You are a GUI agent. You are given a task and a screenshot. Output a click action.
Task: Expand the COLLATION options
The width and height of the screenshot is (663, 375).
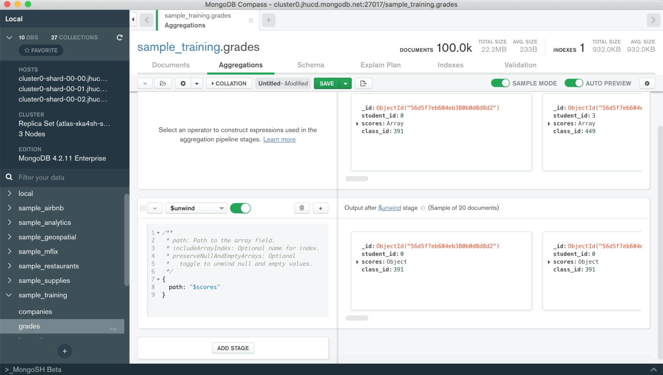(x=229, y=83)
